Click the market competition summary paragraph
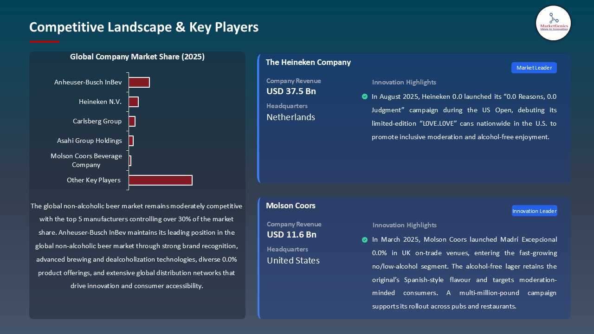This screenshot has height=334, width=594. 137,246
